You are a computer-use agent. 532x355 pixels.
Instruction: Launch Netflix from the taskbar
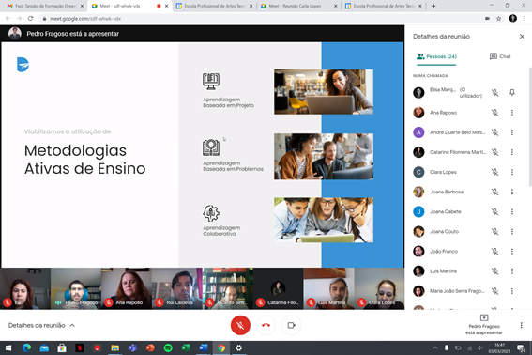pos(80,347)
